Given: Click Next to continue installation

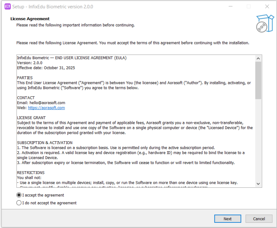Looking at the screenshot, I should coord(228,219).
